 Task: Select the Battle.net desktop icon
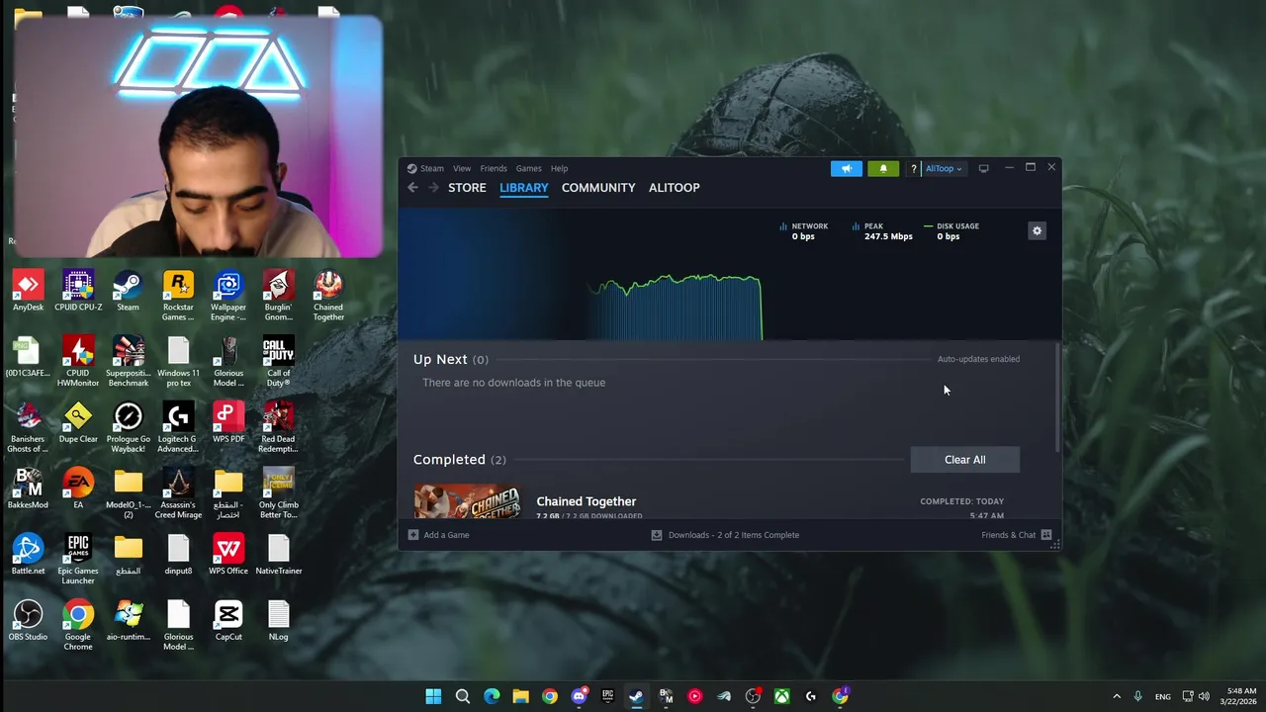coord(28,556)
